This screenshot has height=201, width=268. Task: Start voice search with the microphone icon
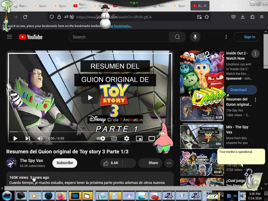pos(195,37)
